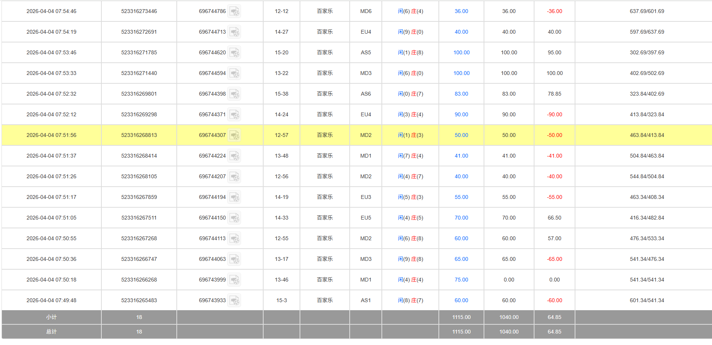Open video record for round 696743933

(x=234, y=301)
